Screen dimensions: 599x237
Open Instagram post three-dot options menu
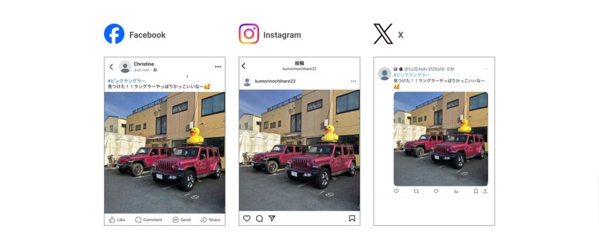click(353, 81)
